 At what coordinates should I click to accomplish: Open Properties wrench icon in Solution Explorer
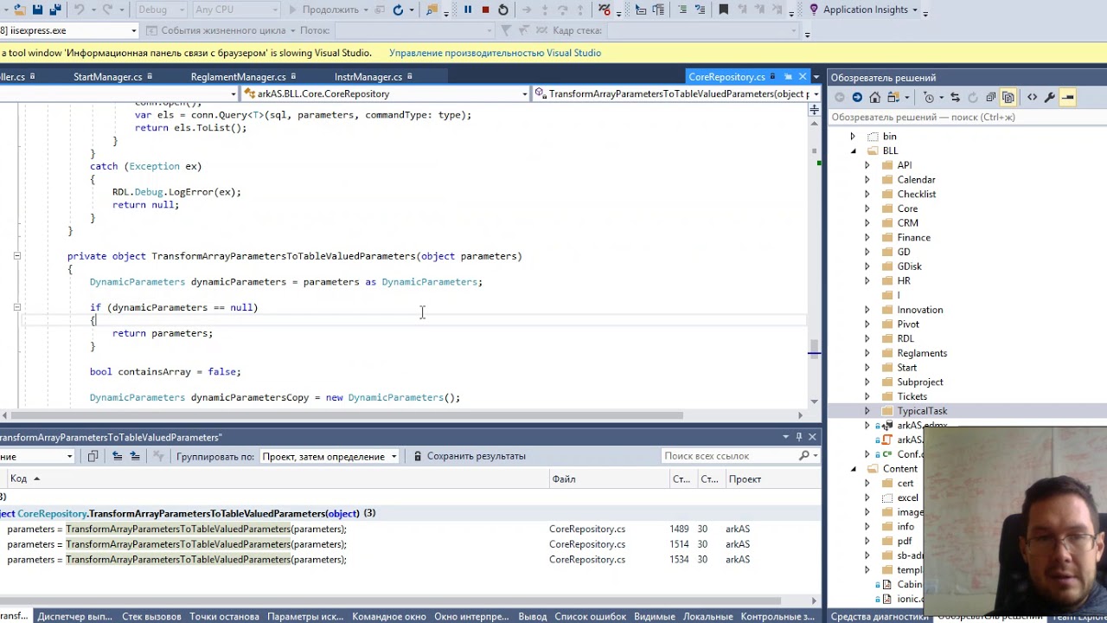click(1050, 97)
